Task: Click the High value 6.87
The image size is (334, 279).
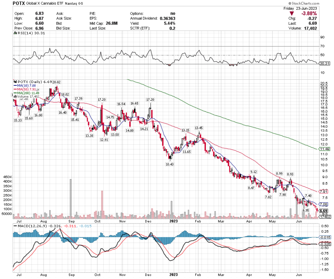Action: point(40,18)
